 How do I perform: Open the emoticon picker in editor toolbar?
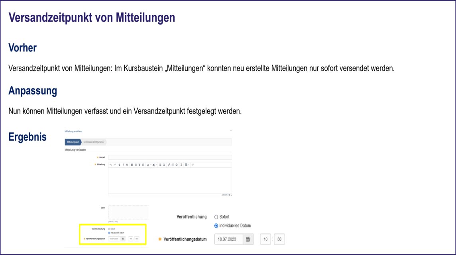click(177, 165)
